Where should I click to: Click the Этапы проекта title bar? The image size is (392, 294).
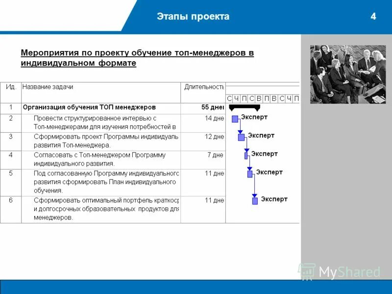[194, 15]
